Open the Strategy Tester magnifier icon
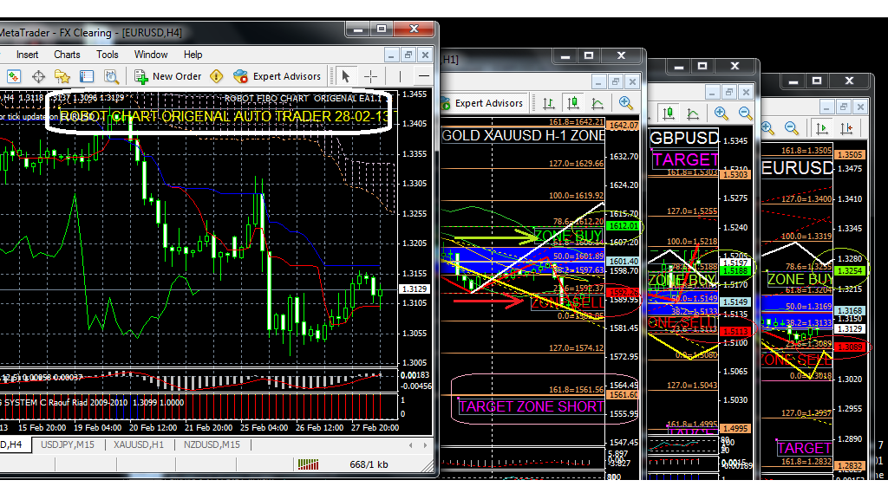This screenshot has height=493, width=888. pos(111,76)
